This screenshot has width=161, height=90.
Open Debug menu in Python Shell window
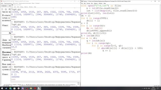click(x=22, y=7)
